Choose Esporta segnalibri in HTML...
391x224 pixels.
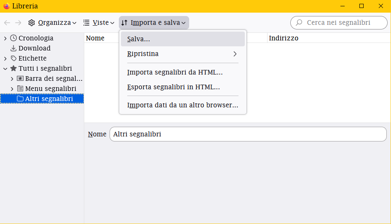click(x=183, y=87)
